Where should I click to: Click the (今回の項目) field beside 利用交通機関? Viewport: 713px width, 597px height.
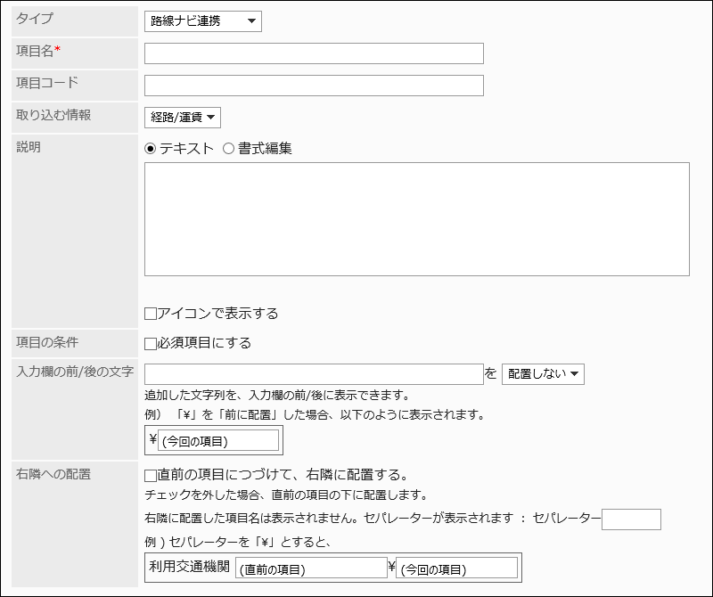(456, 568)
